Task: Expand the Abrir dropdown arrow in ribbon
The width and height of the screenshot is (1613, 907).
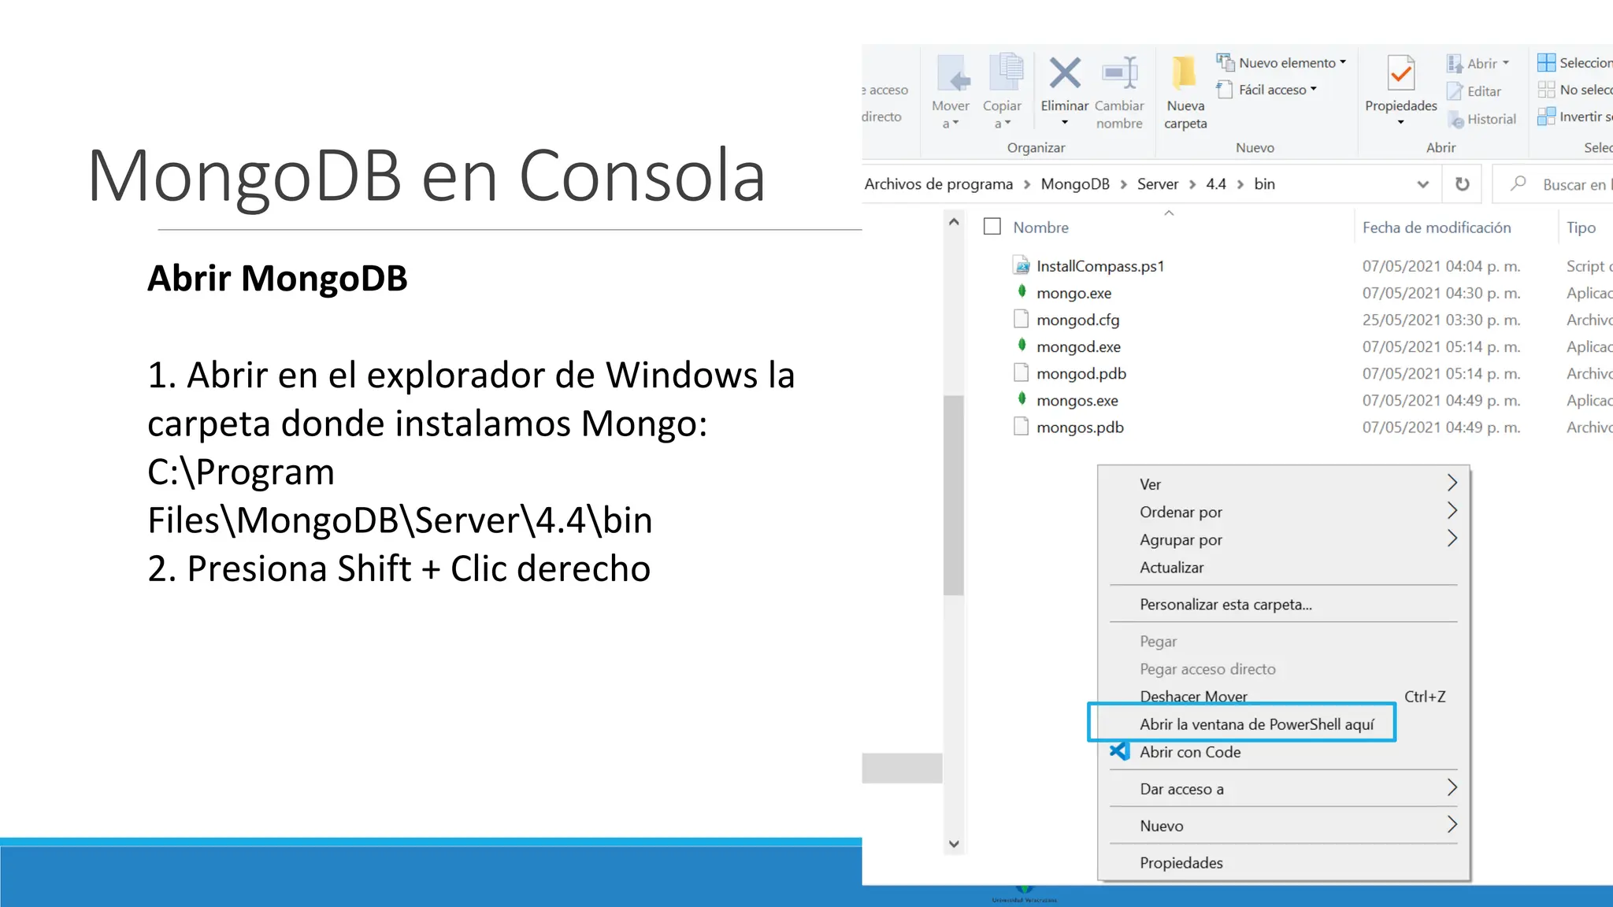Action: pos(1506,63)
